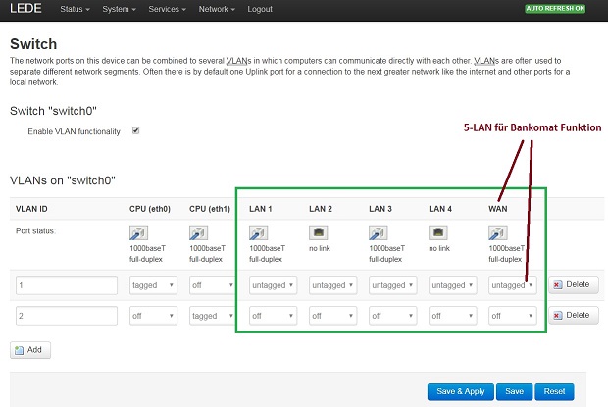The height and width of the screenshot is (407, 608).
Task: Open LAN 1 dropdown for VLAN 1
Action: coord(273,285)
